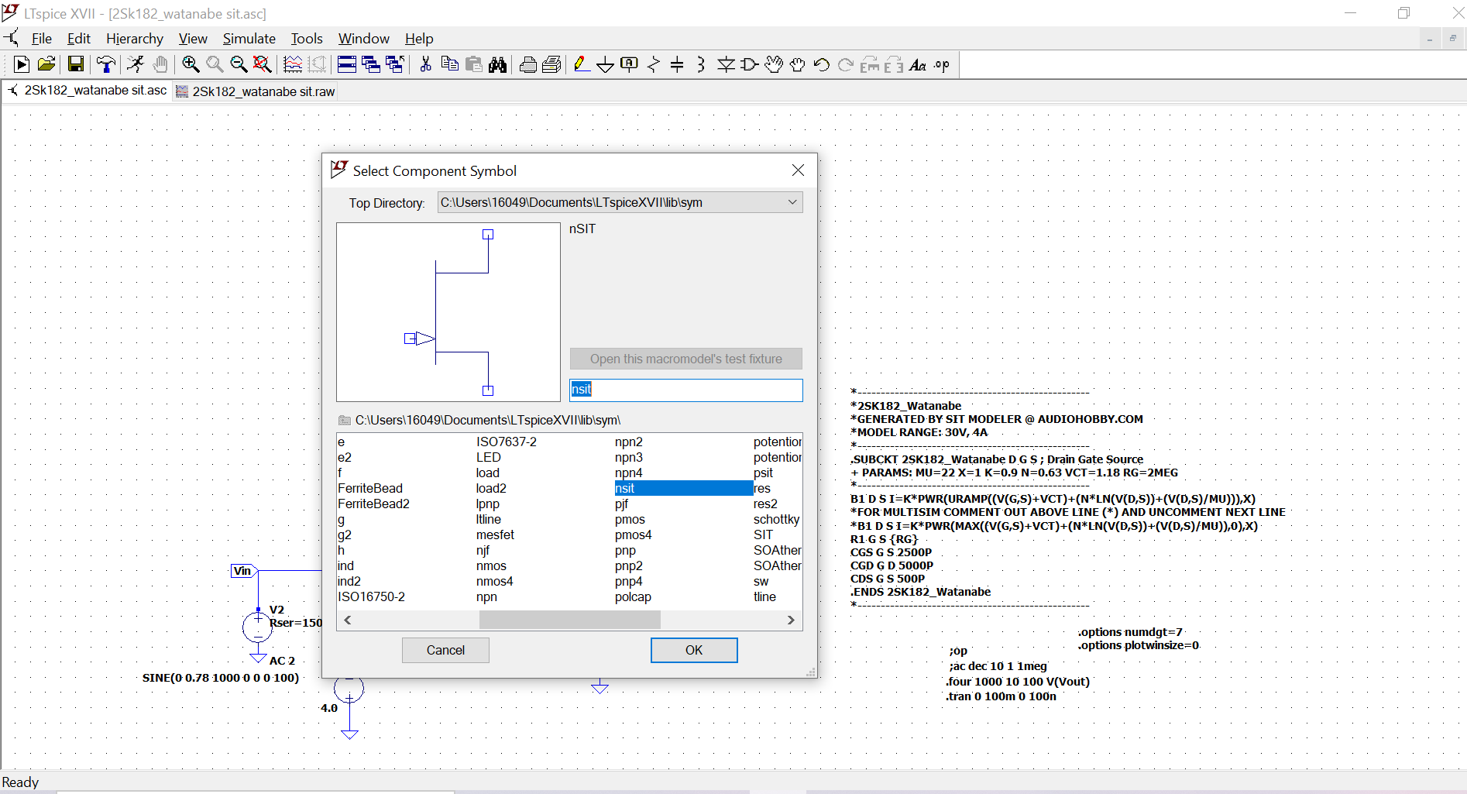Select the Draw Wire pencil tool
Viewport: 1467px width, 794px height.
click(x=582, y=65)
